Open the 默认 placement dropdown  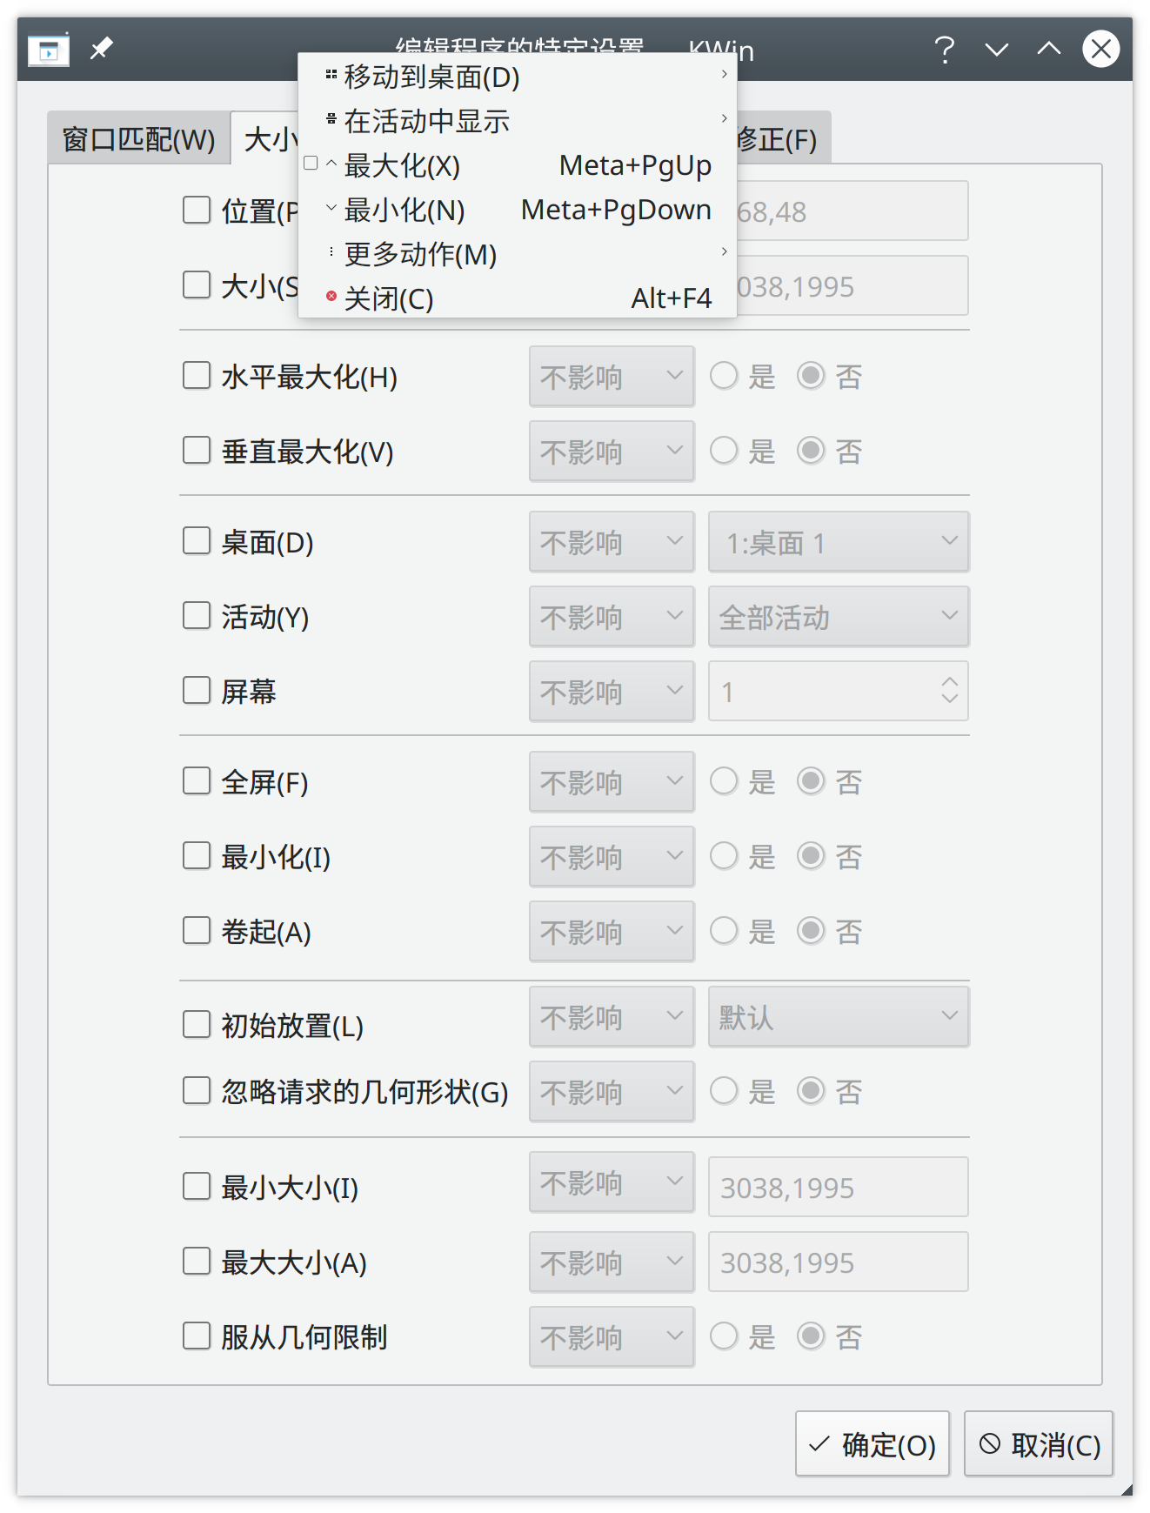839,1016
